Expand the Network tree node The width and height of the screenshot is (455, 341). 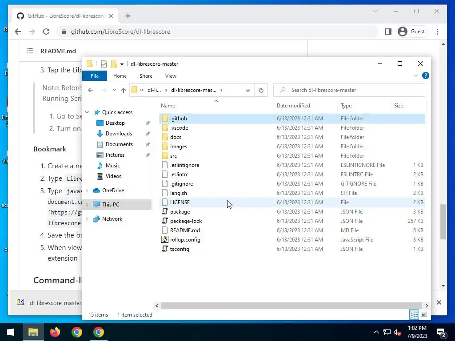coord(87,219)
